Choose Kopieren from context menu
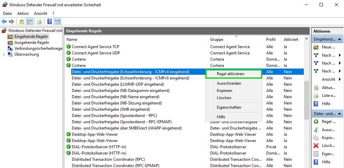344x168 pixels. [x=234, y=91]
